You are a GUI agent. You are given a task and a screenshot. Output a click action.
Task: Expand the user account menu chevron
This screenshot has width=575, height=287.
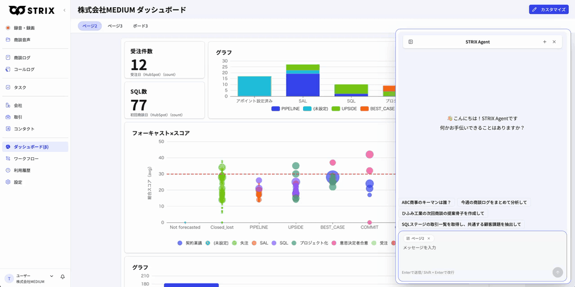click(x=52, y=276)
